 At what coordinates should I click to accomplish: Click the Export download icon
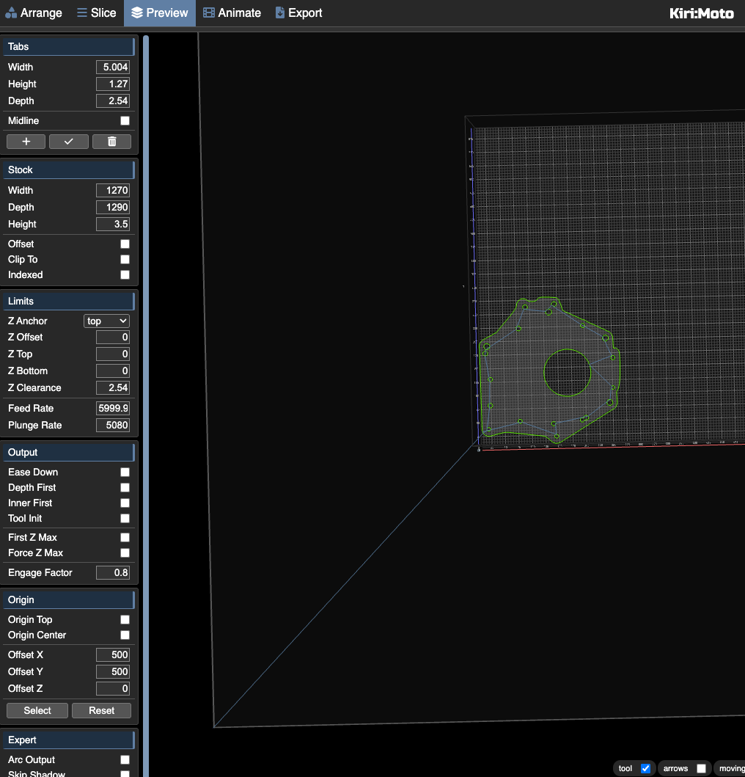pos(280,13)
